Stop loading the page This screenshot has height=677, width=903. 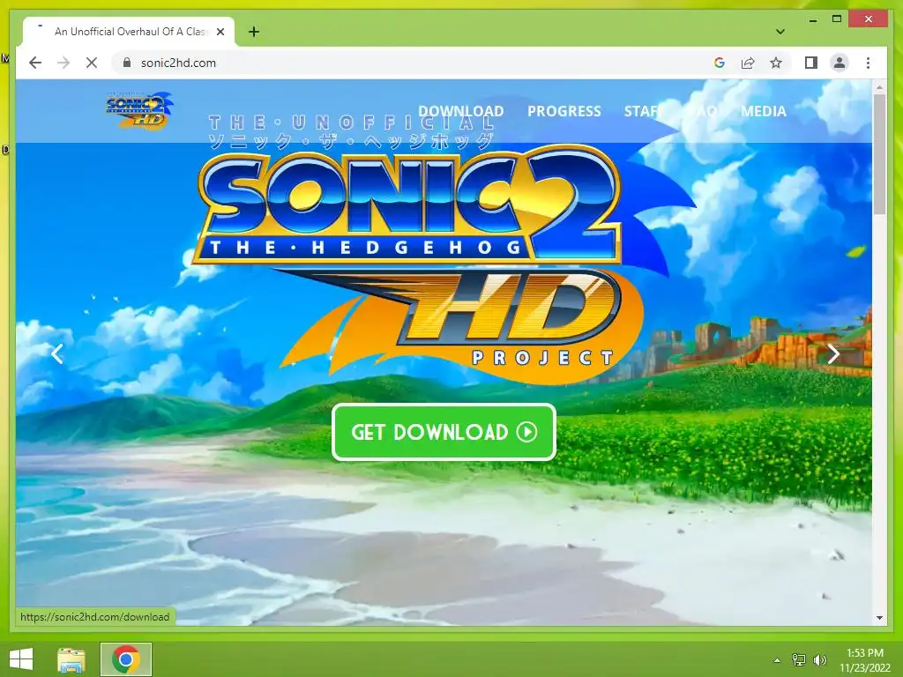click(92, 63)
